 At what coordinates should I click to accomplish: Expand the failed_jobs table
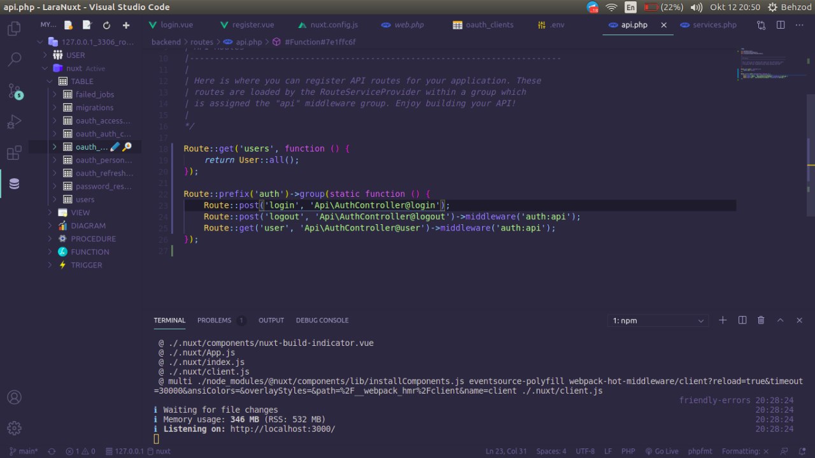point(55,94)
